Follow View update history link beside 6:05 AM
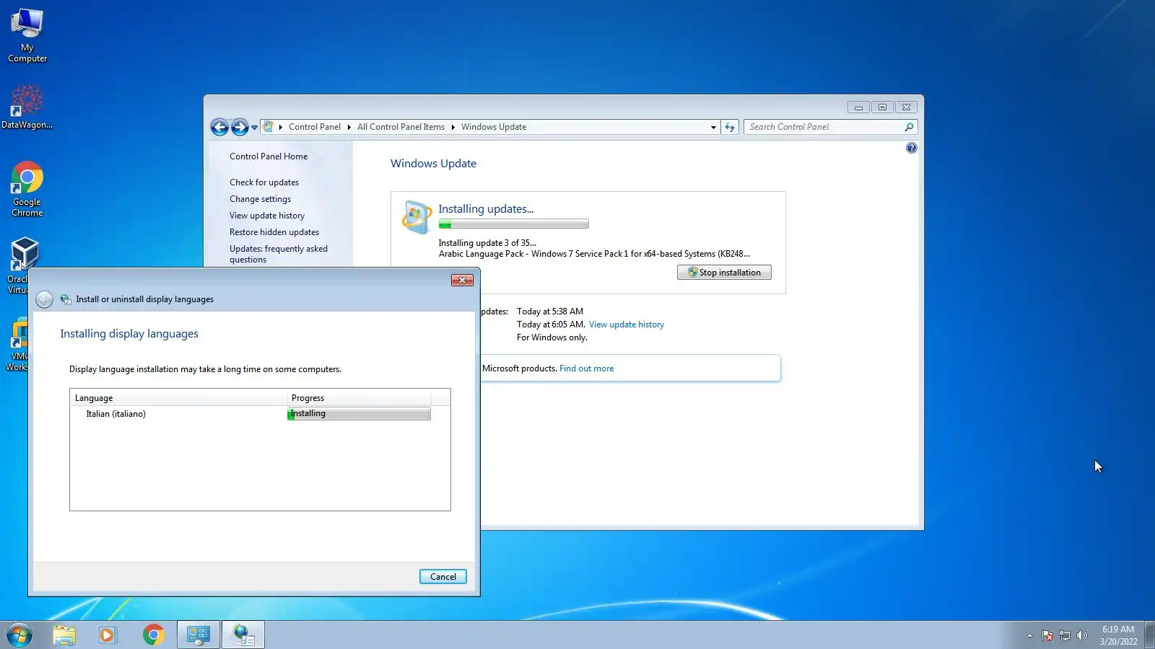1155x649 pixels. 627,324
